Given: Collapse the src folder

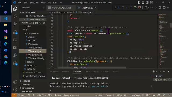Looking at the screenshot, I should (27, 30).
